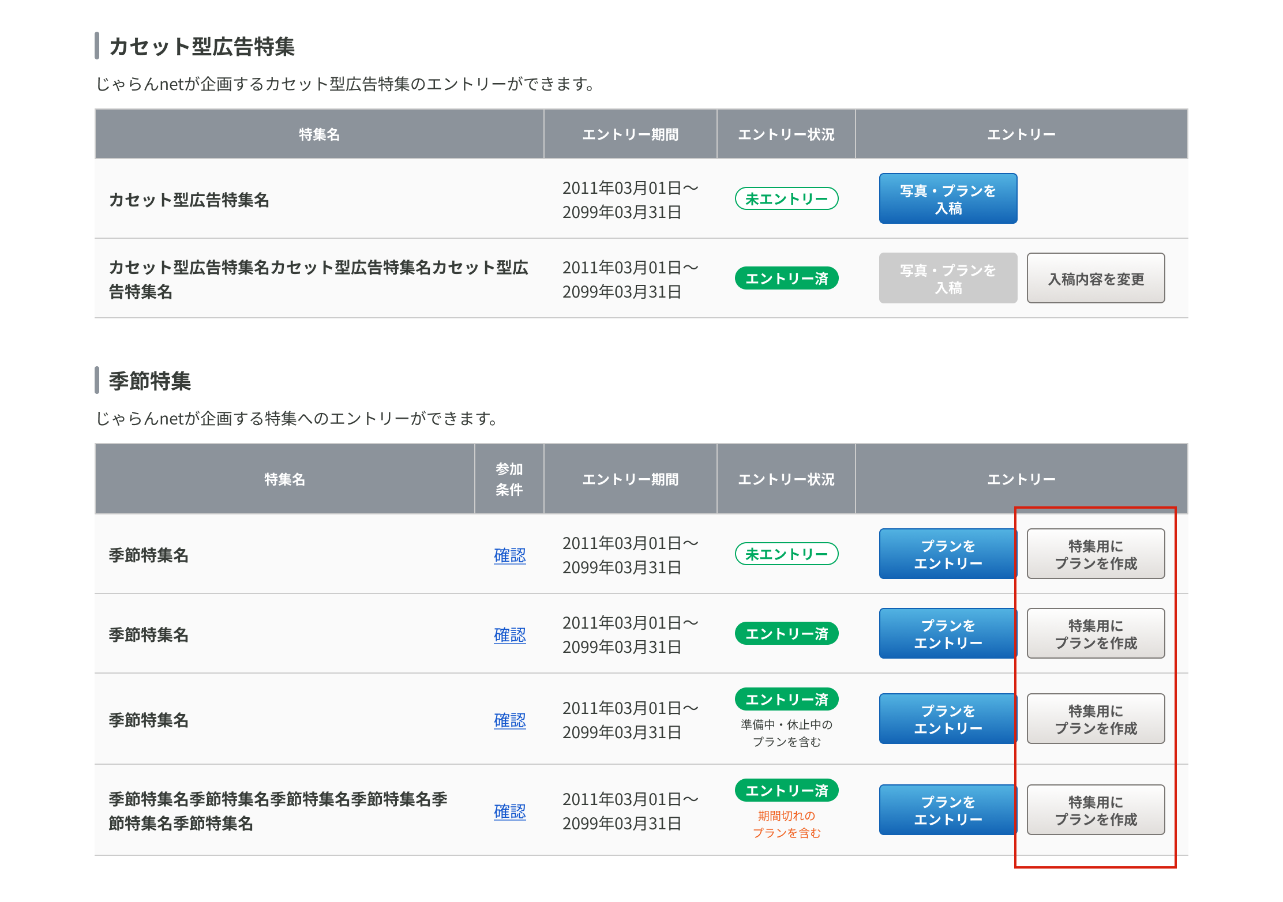Click プランをエントリー in first seasonal row
Viewport: 1283px width, 902px height.
tap(947, 554)
